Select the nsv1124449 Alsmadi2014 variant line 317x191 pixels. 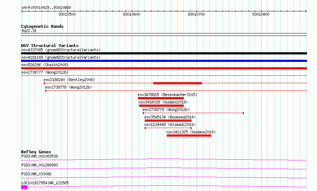(x=168, y=128)
